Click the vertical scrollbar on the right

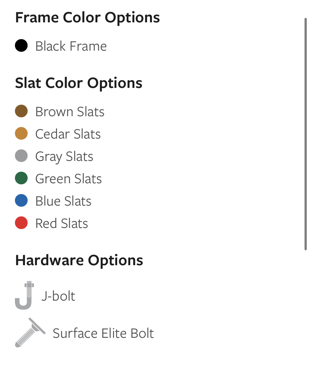pyautogui.click(x=306, y=134)
